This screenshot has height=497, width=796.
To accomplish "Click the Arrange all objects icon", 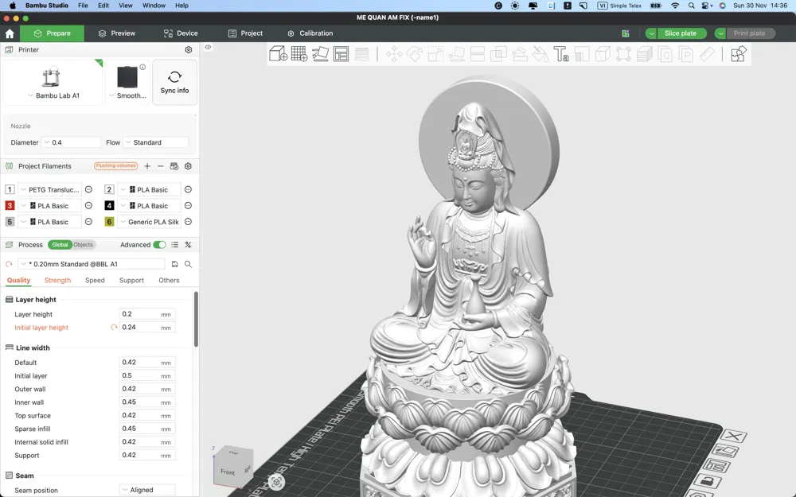I will tap(341, 54).
